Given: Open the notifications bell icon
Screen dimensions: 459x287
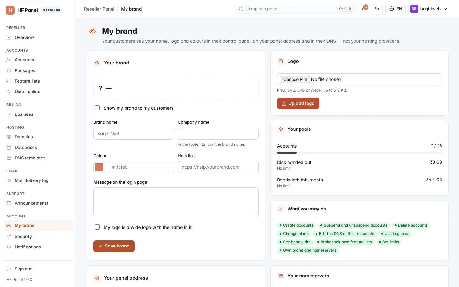Looking at the screenshot, I should 364,9.
